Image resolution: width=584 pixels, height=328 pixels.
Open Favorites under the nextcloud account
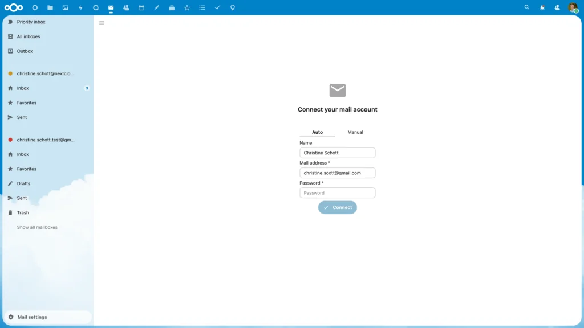tap(48, 102)
